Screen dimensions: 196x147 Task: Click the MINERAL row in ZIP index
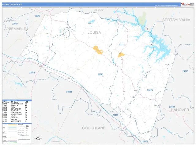17,119
